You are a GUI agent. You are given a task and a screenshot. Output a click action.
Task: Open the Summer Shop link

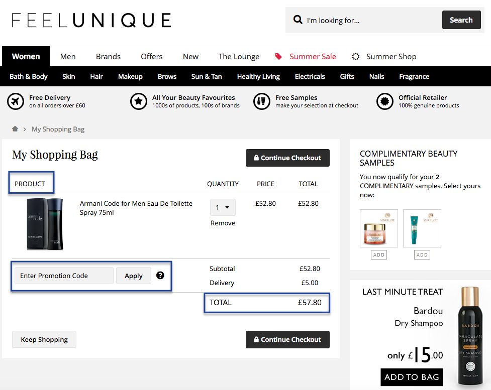[x=391, y=57]
